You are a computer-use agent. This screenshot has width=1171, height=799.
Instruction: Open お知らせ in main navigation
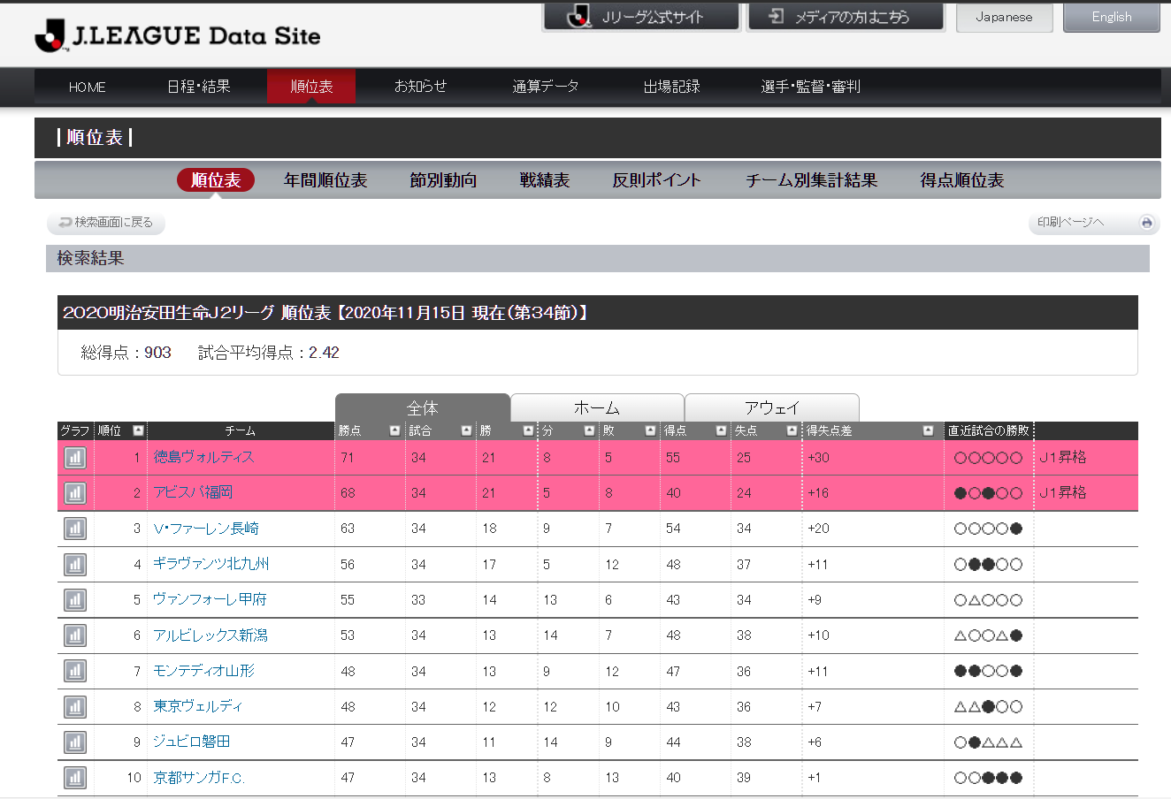tap(421, 87)
